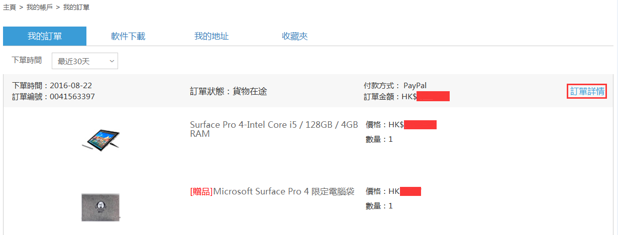Click the Surface Pro 4 tablet thumbnail
Viewport: 618px width, 235px height.
pyautogui.click(x=100, y=138)
